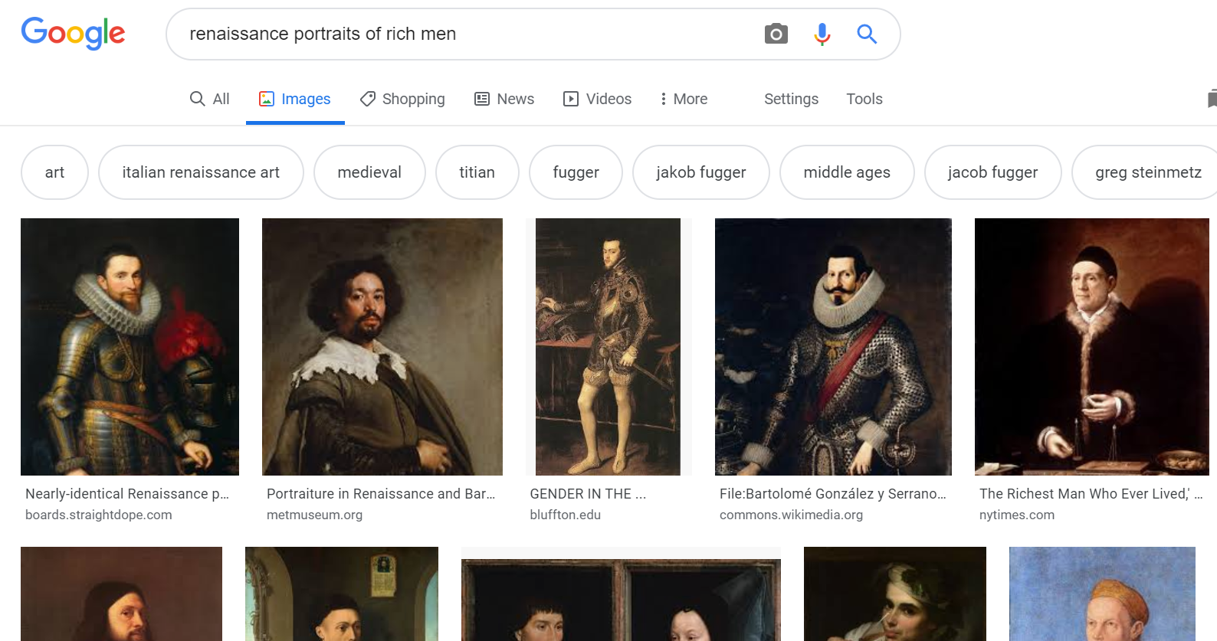
Task: Click the bookmark icon at right edge
Action: (1211, 99)
